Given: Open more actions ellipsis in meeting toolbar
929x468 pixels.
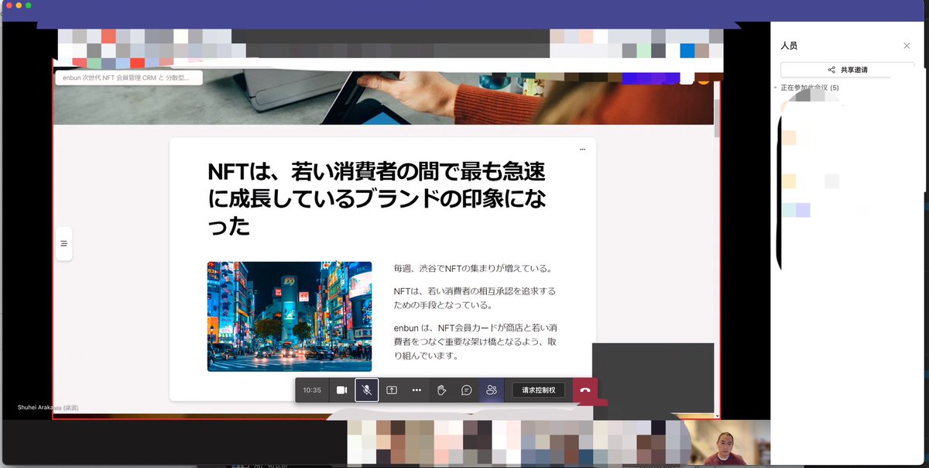Looking at the screenshot, I should point(417,390).
